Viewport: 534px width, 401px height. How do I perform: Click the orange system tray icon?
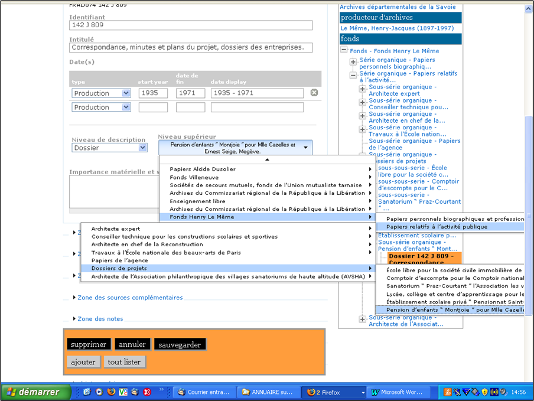448,392
